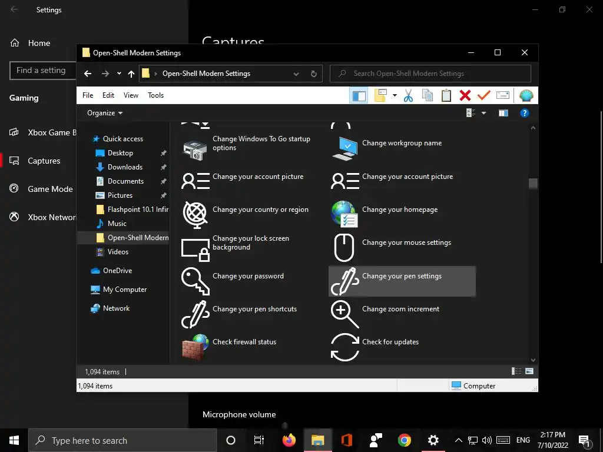Select Change zoom increment item
The width and height of the screenshot is (603, 452).
pyautogui.click(x=402, y=314)
